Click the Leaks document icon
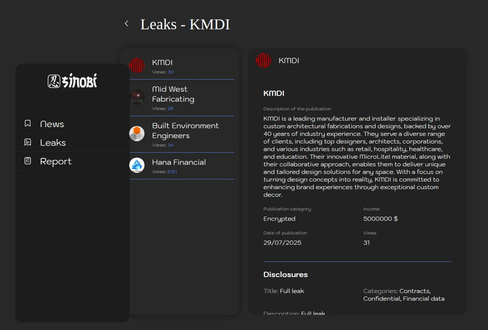The height and width of the screenshot is (330, 488). [x=28, y=142]
